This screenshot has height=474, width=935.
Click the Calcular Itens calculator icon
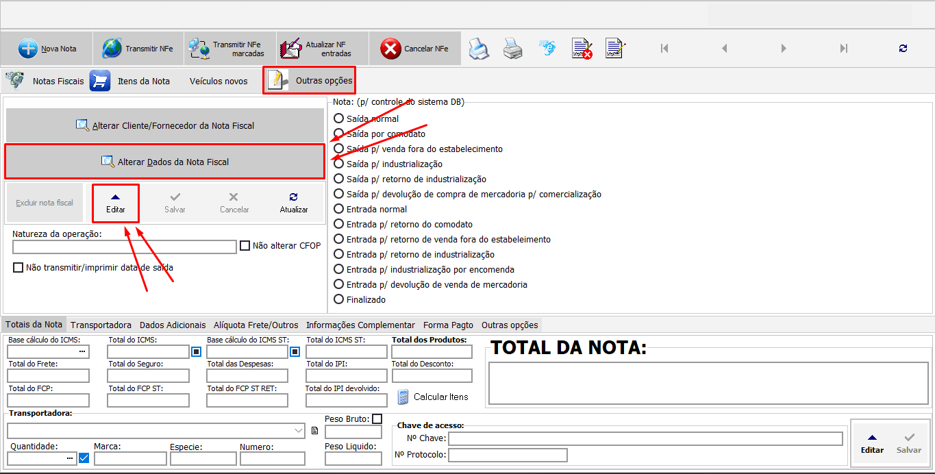click(403, 397)
